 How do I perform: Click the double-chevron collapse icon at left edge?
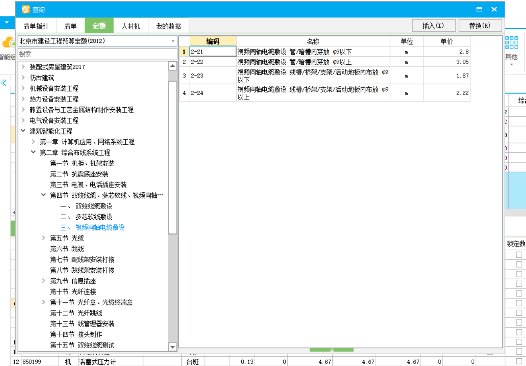(x=4, y=83)
